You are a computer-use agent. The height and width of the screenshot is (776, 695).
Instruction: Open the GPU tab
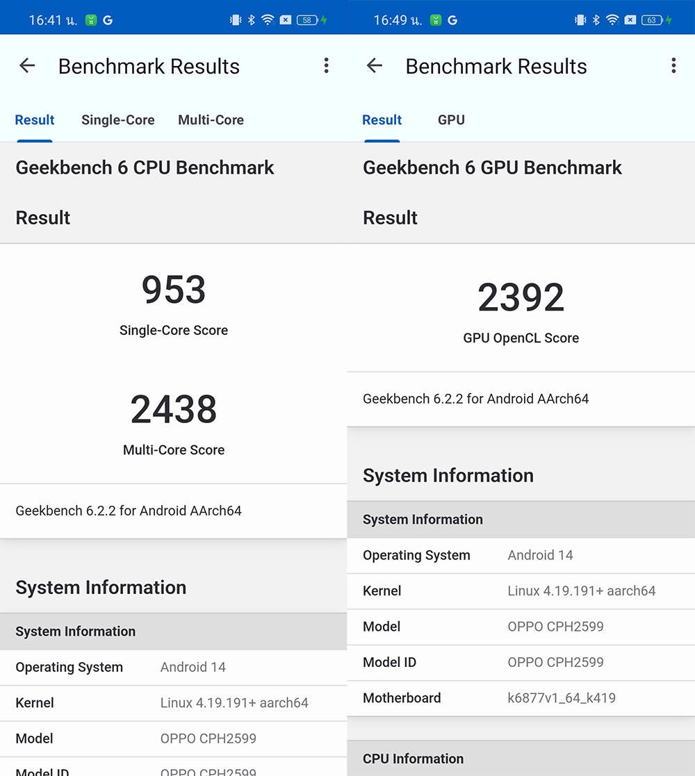(451, 120)
